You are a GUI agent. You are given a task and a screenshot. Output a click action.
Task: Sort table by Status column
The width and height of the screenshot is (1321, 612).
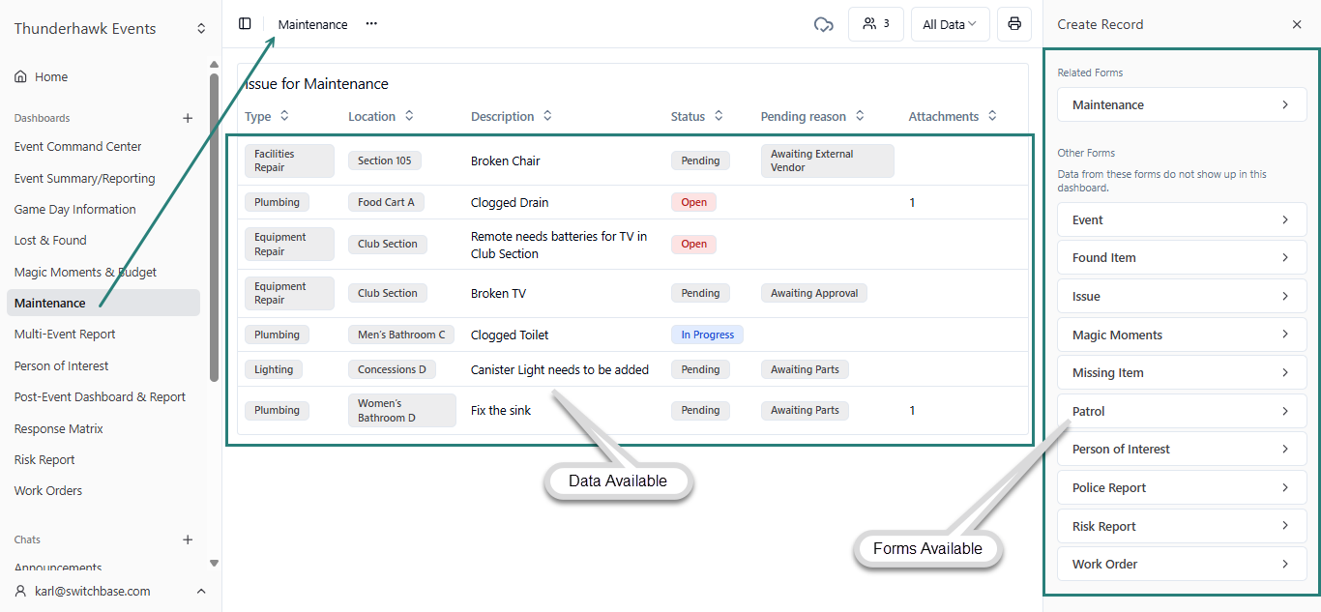pyautogui.click(x=719, y=116)
